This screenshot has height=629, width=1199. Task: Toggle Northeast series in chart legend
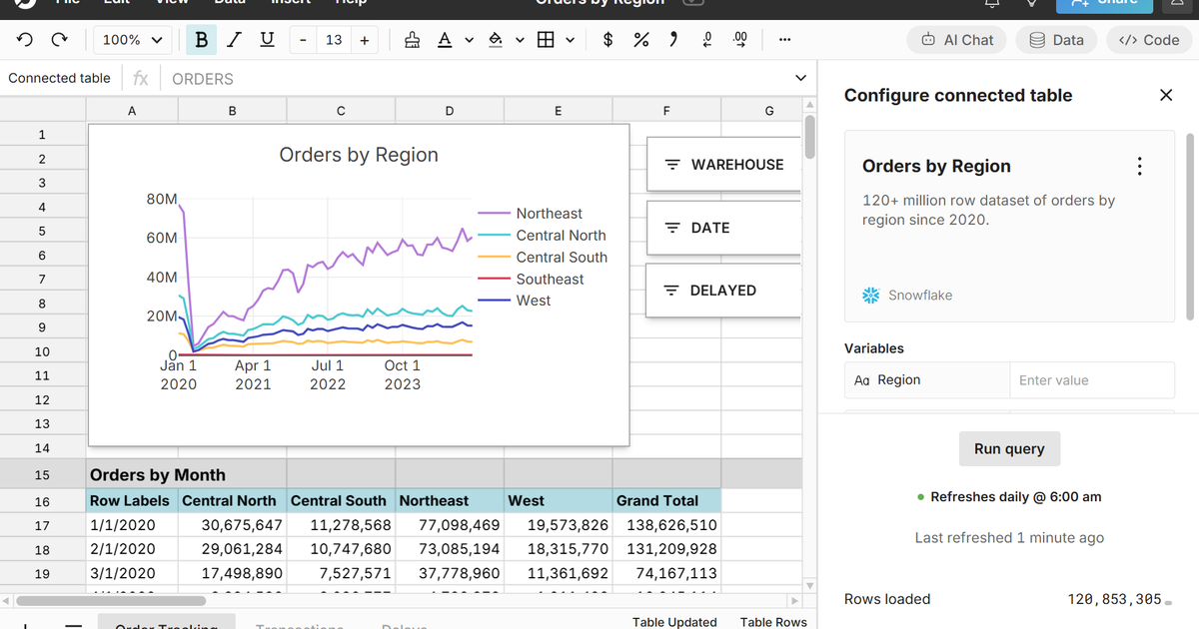[x=531, y=214]
